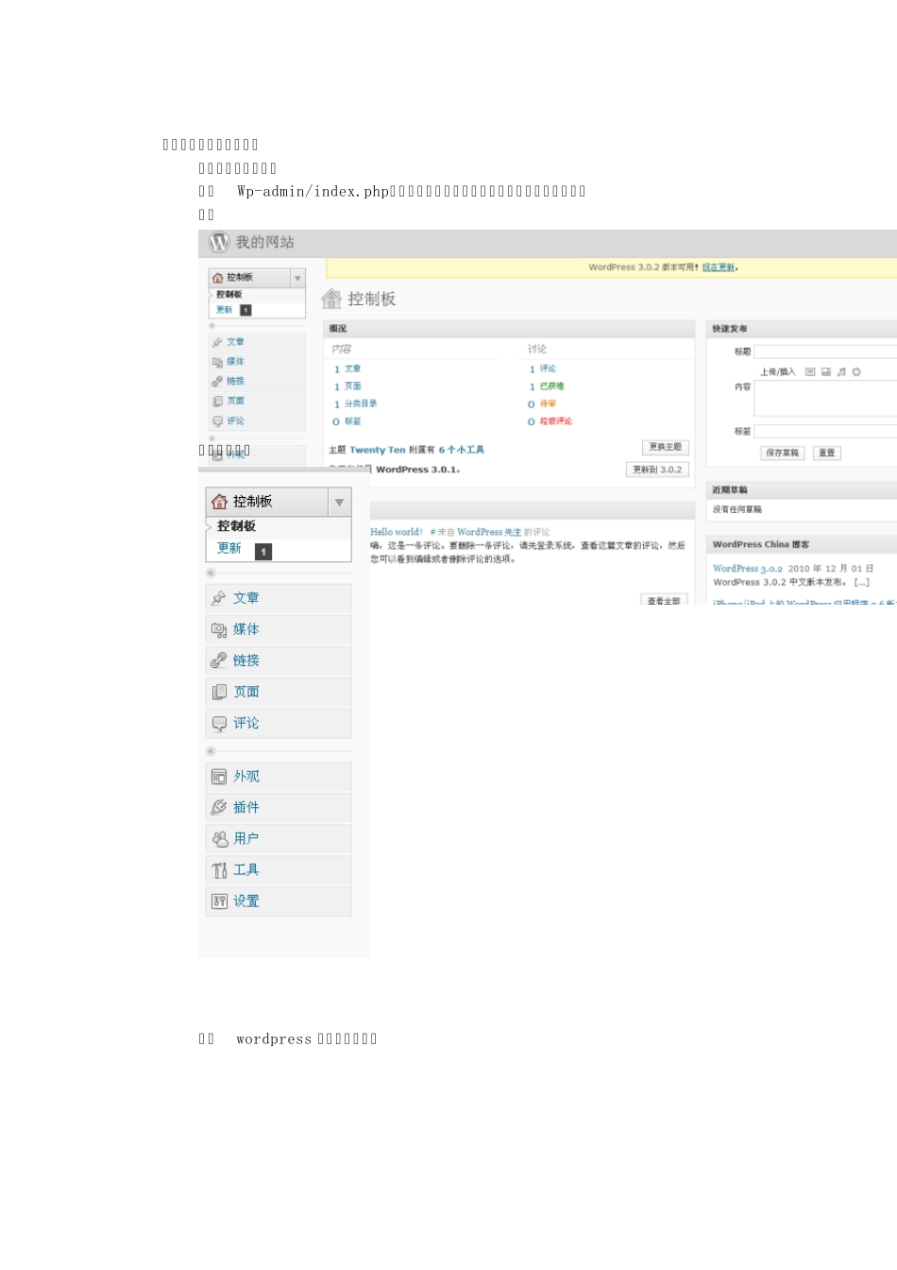Image resolution: width=897 pixels, height=1270 pixels.
Task: Click the chain 链接 icon in the enlarged sidebar
Action: (x=219, y=661)
